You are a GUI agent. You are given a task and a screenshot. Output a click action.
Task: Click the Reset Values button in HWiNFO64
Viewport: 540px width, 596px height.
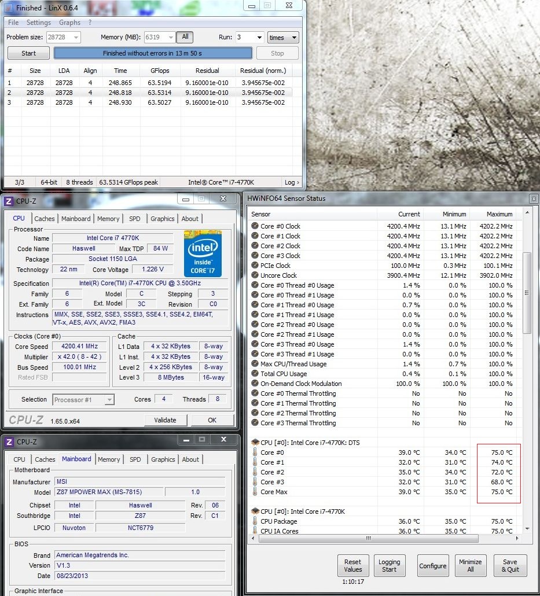click(352, 565)
